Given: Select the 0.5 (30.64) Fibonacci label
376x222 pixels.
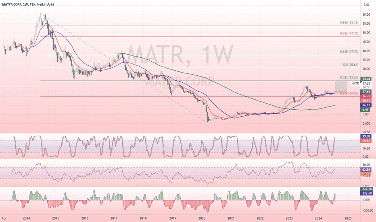Looking at the screenshot, I should point(351,65).
